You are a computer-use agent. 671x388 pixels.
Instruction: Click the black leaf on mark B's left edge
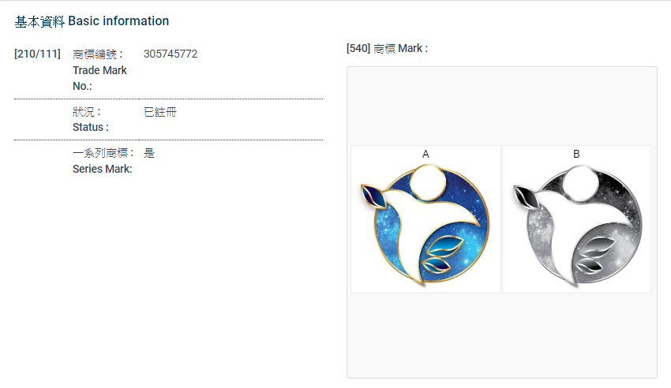point(525,195)
